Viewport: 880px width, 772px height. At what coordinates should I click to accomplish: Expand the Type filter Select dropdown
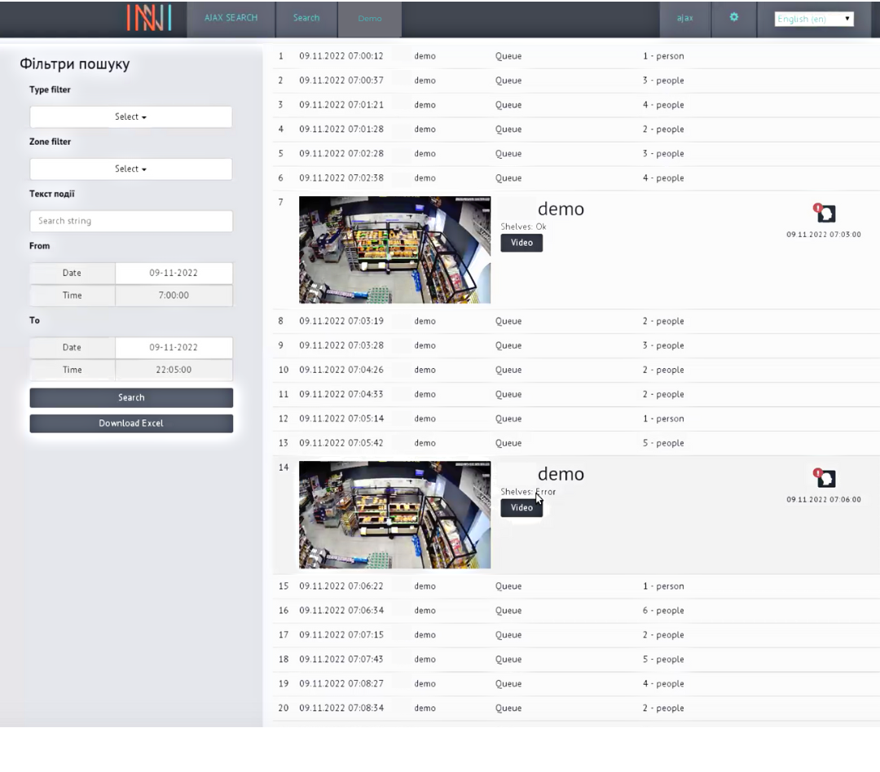pos(130,117)
